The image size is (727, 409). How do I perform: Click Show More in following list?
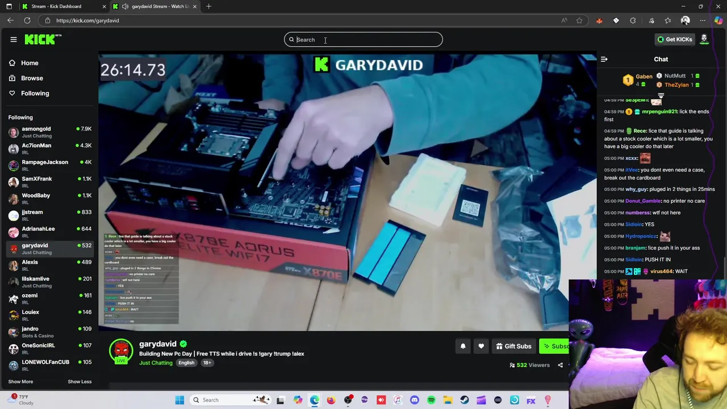coord(20,382)
